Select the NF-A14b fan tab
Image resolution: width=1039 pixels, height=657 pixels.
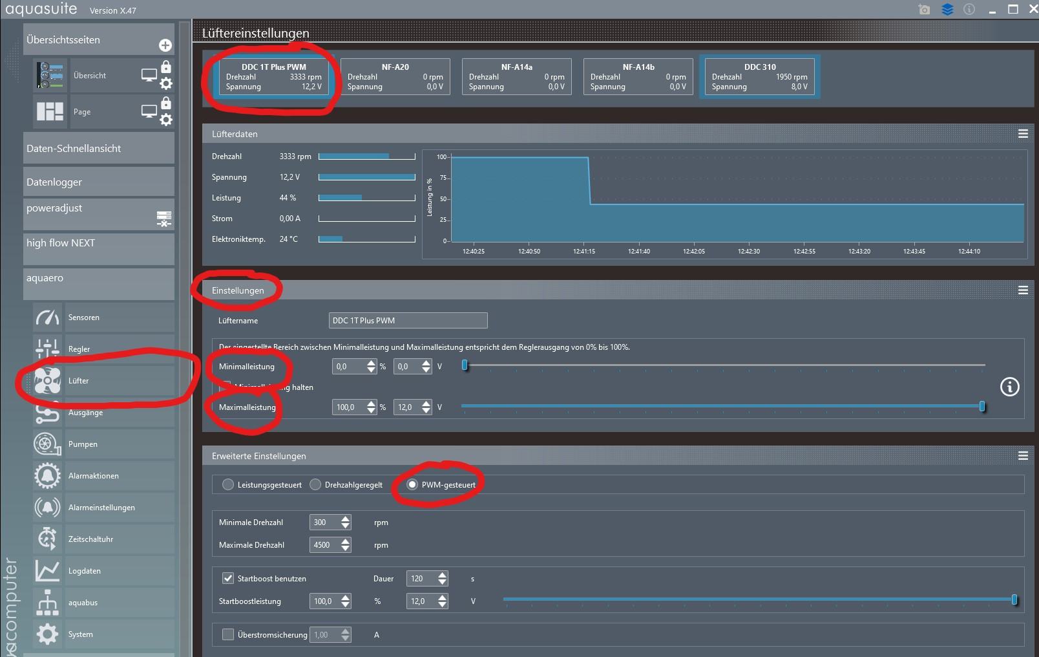pyautogui.click(x=638, y=76)
